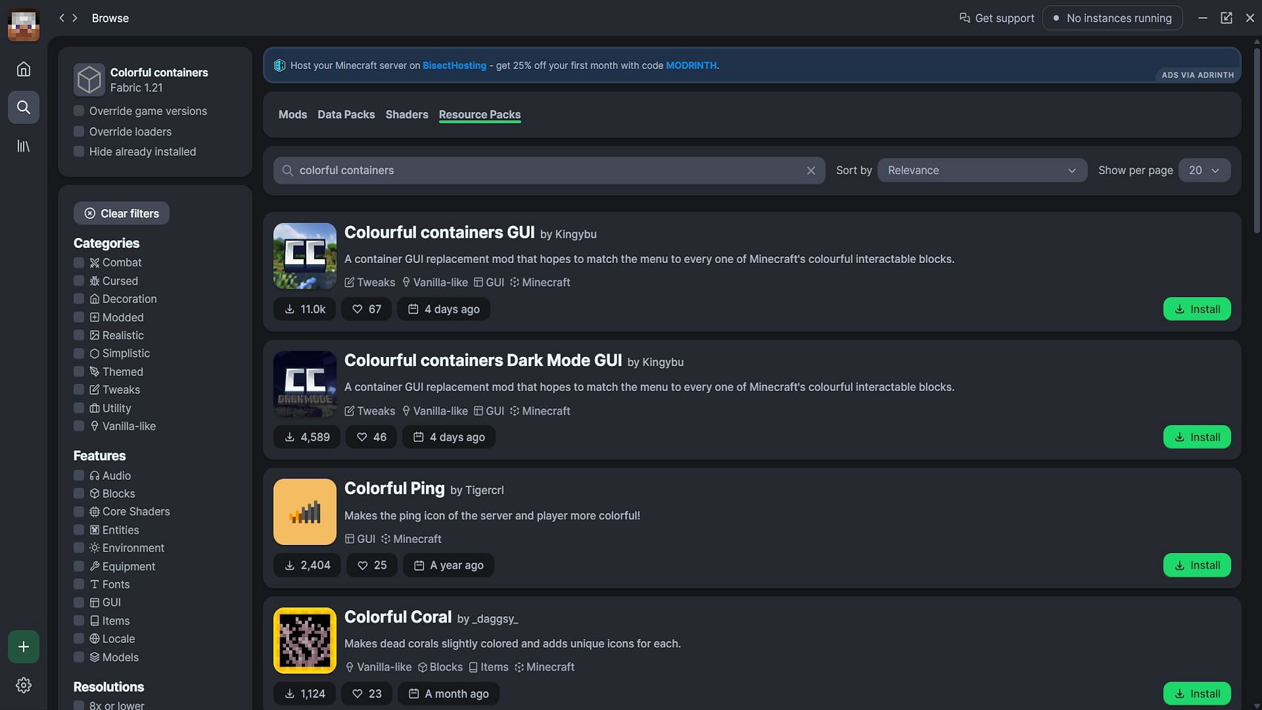
Task: Click the BisectHosting ad logo icon
Action: pyautogui.click(x=279, y=65)
